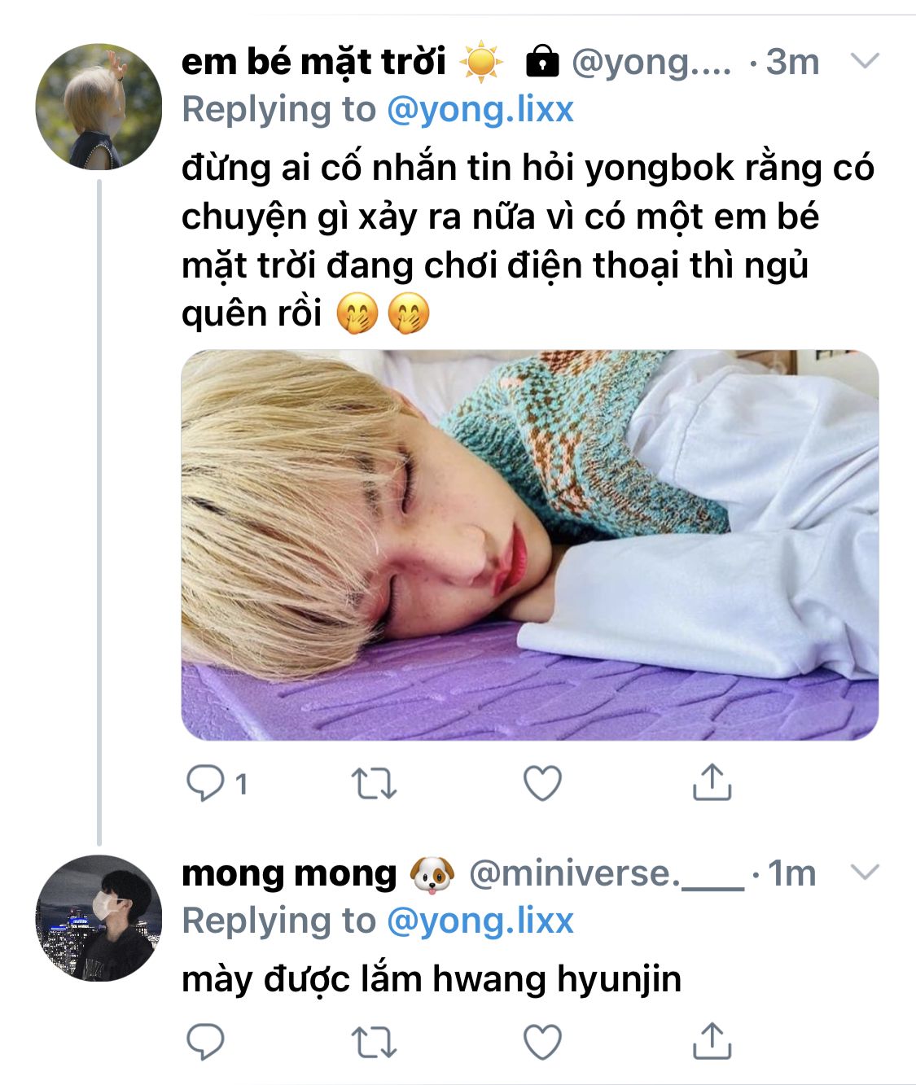Share the em bé mặt trời tweet
The height and width of the screenshot is (1085, 916).
(x=712, y=783)
